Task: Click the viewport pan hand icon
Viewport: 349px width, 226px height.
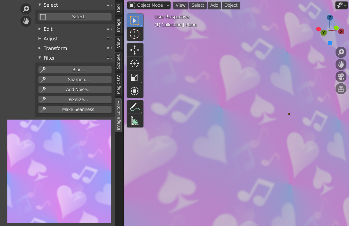Action: (341, 64)
